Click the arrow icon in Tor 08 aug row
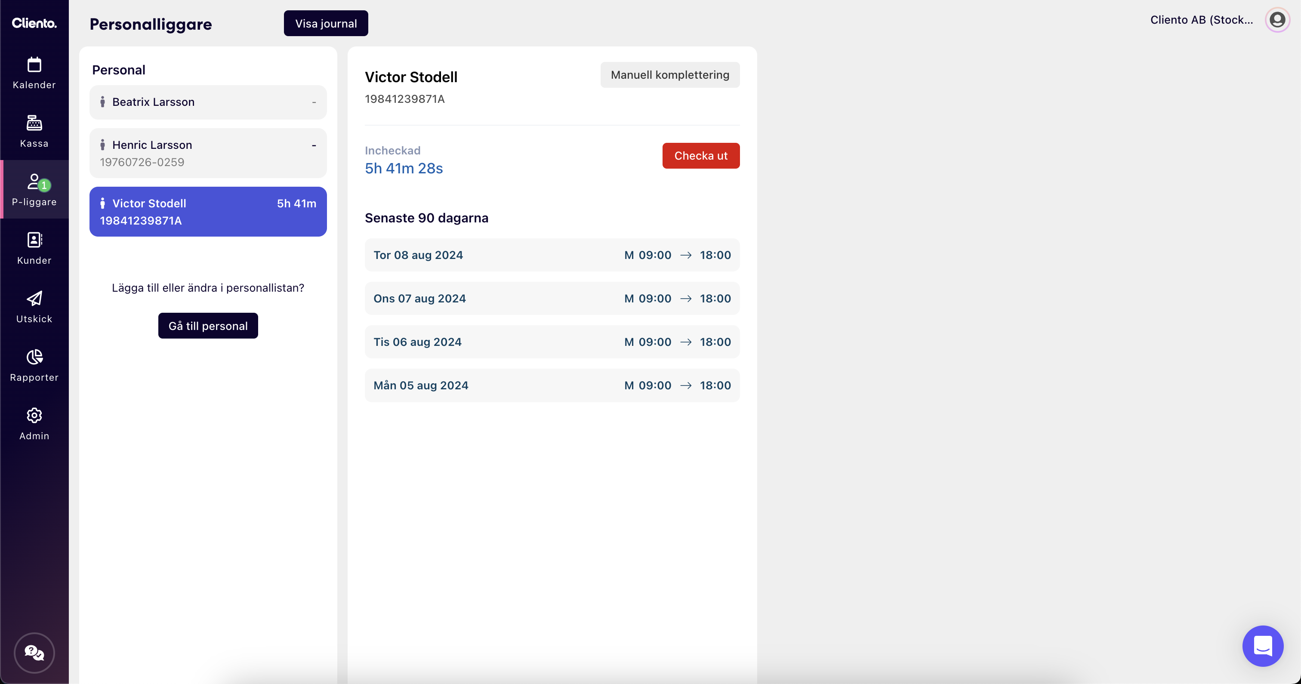 point(686,255)
